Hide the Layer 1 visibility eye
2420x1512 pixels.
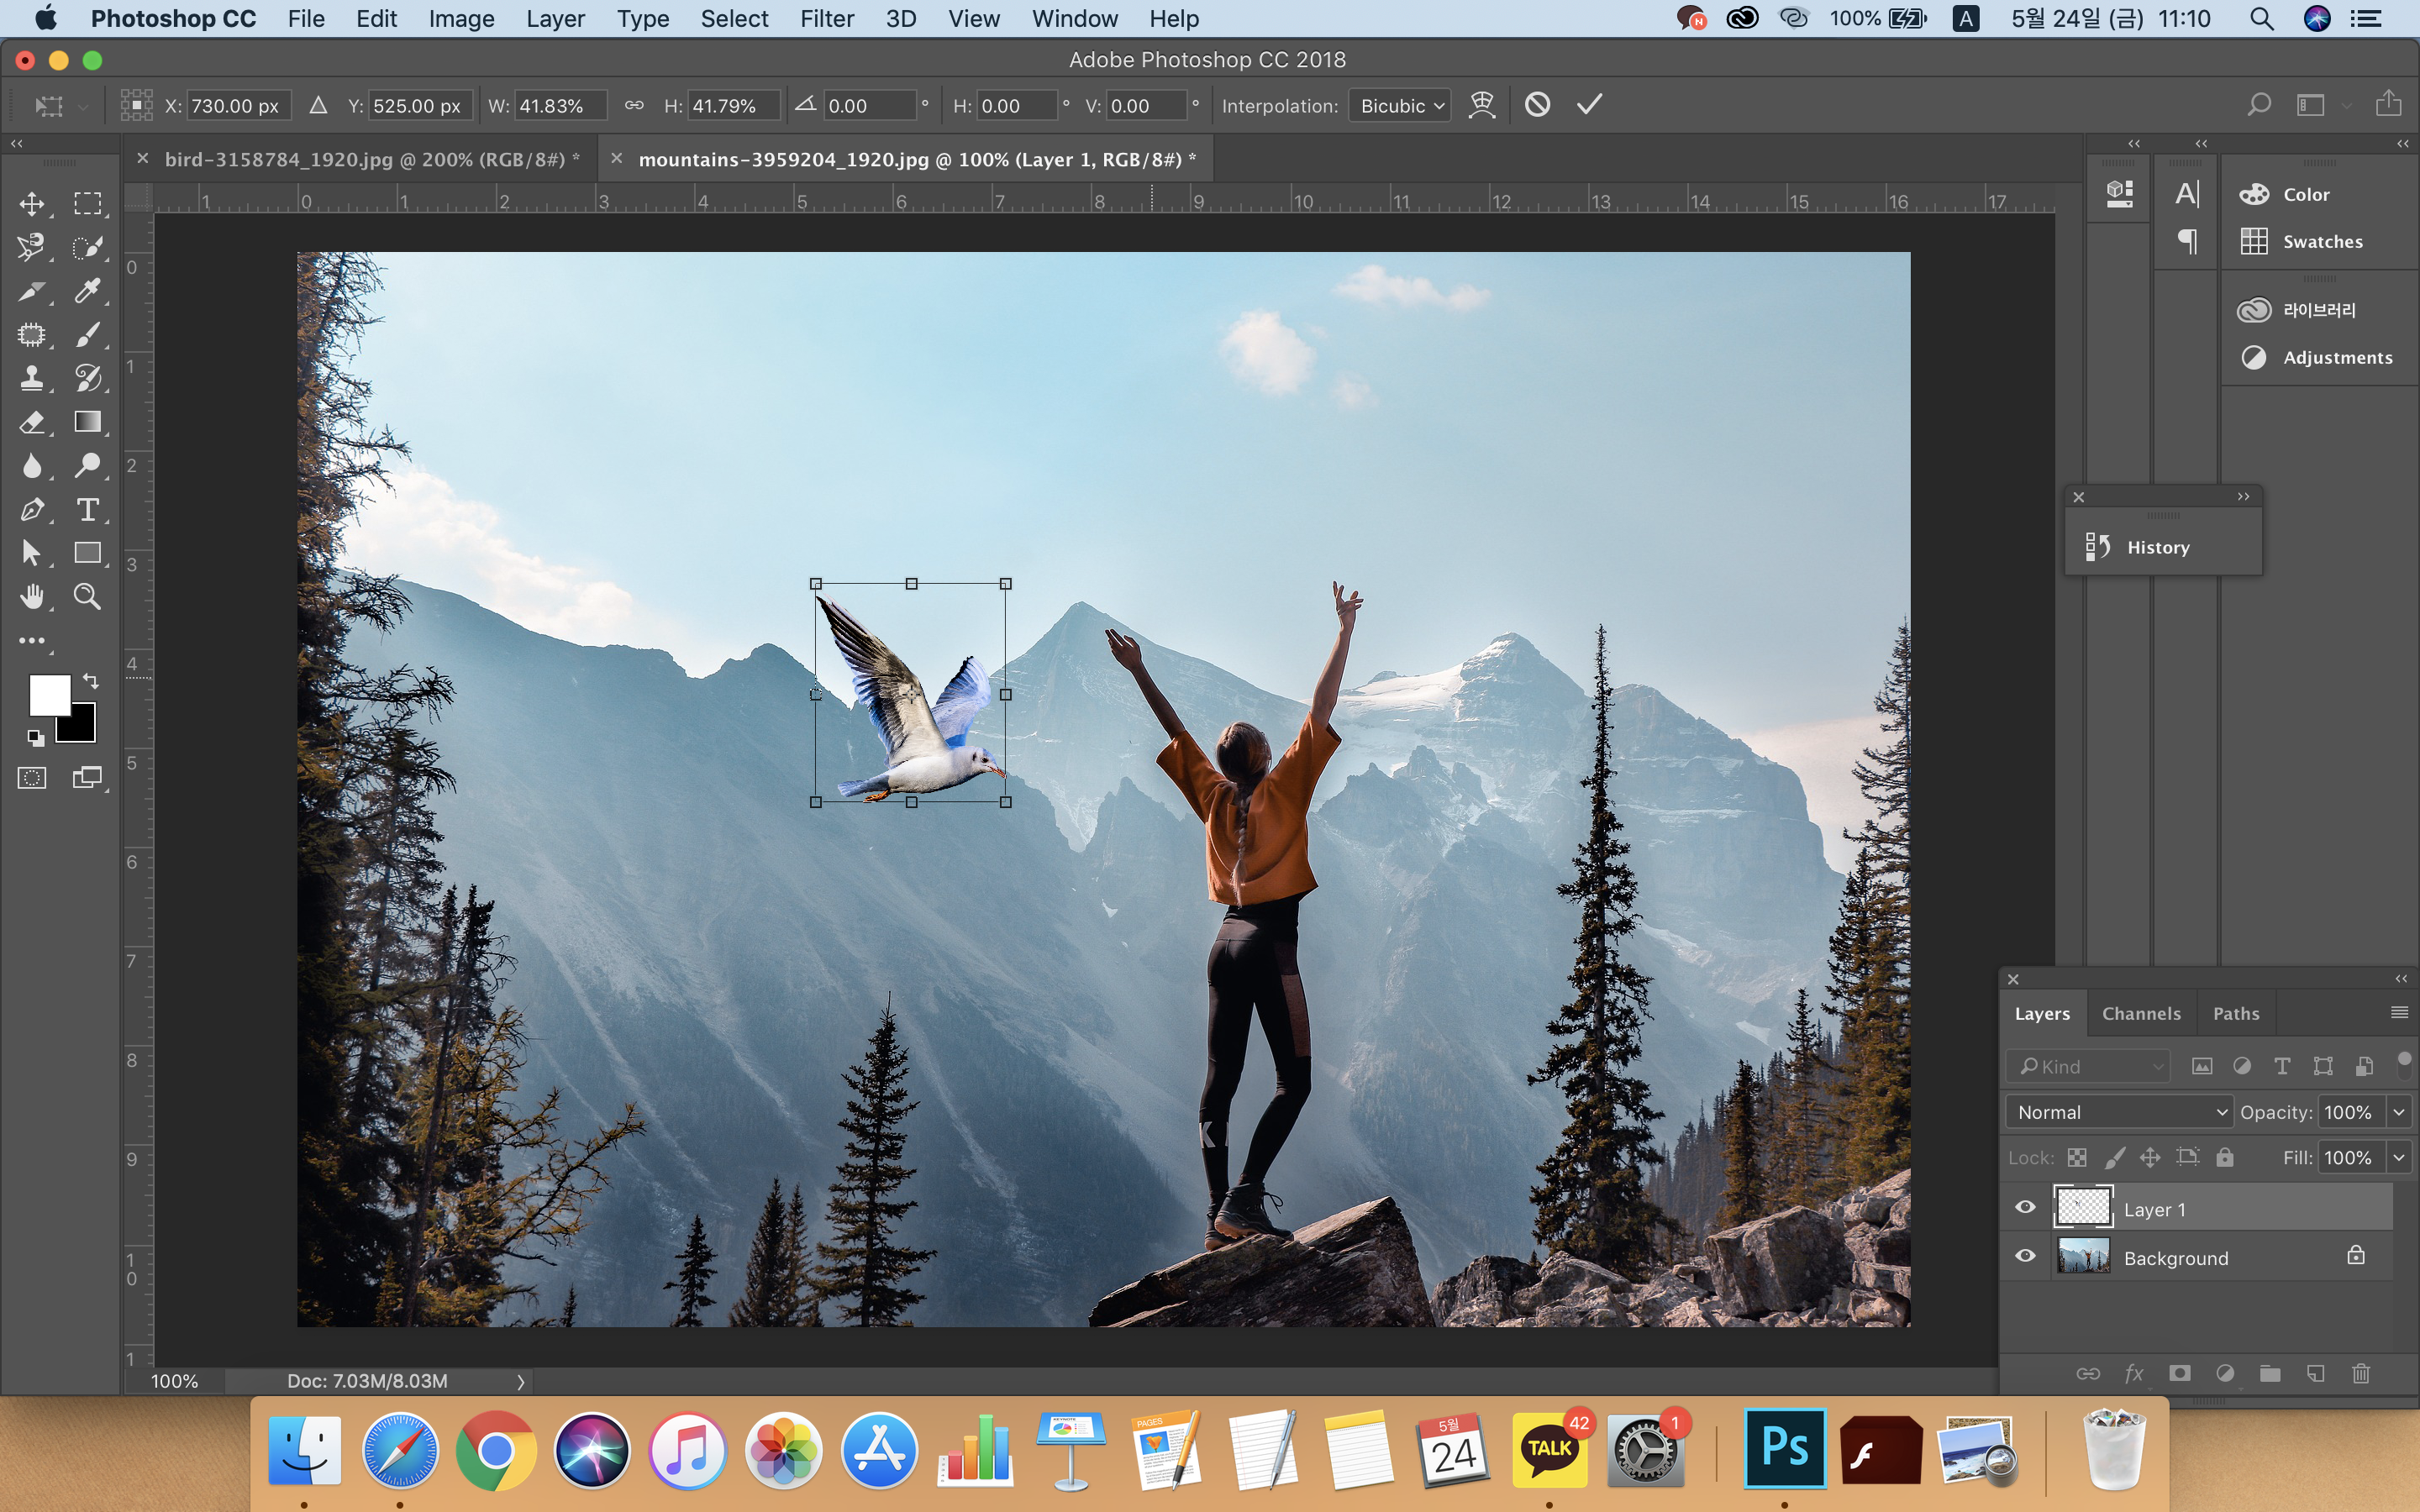[2025, 1208]
